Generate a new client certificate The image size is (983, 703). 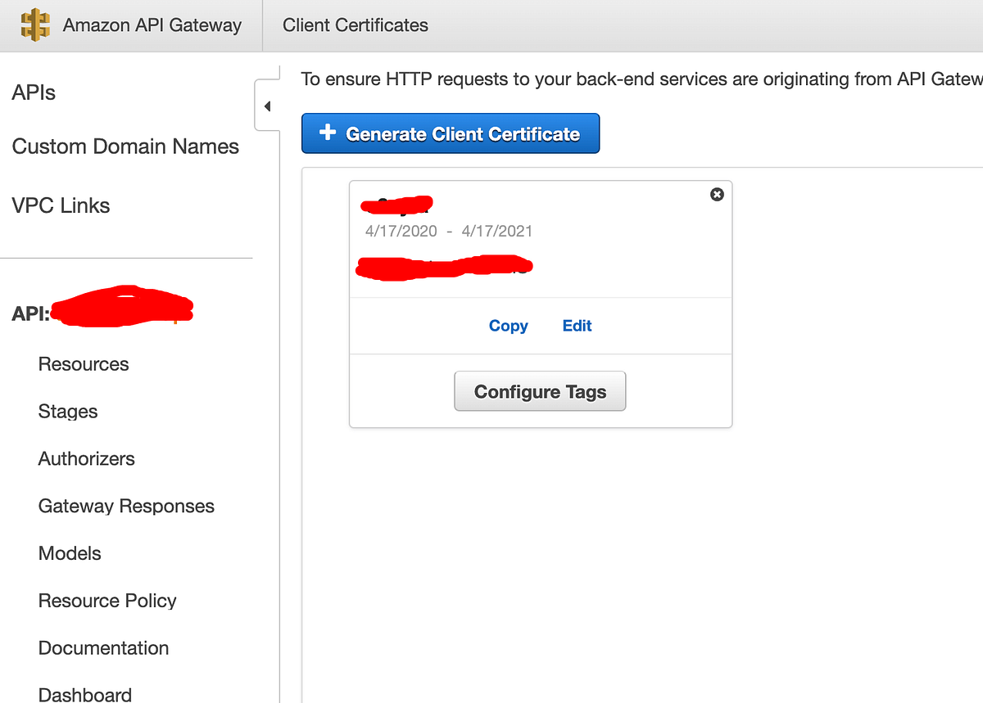pos(451,133)
